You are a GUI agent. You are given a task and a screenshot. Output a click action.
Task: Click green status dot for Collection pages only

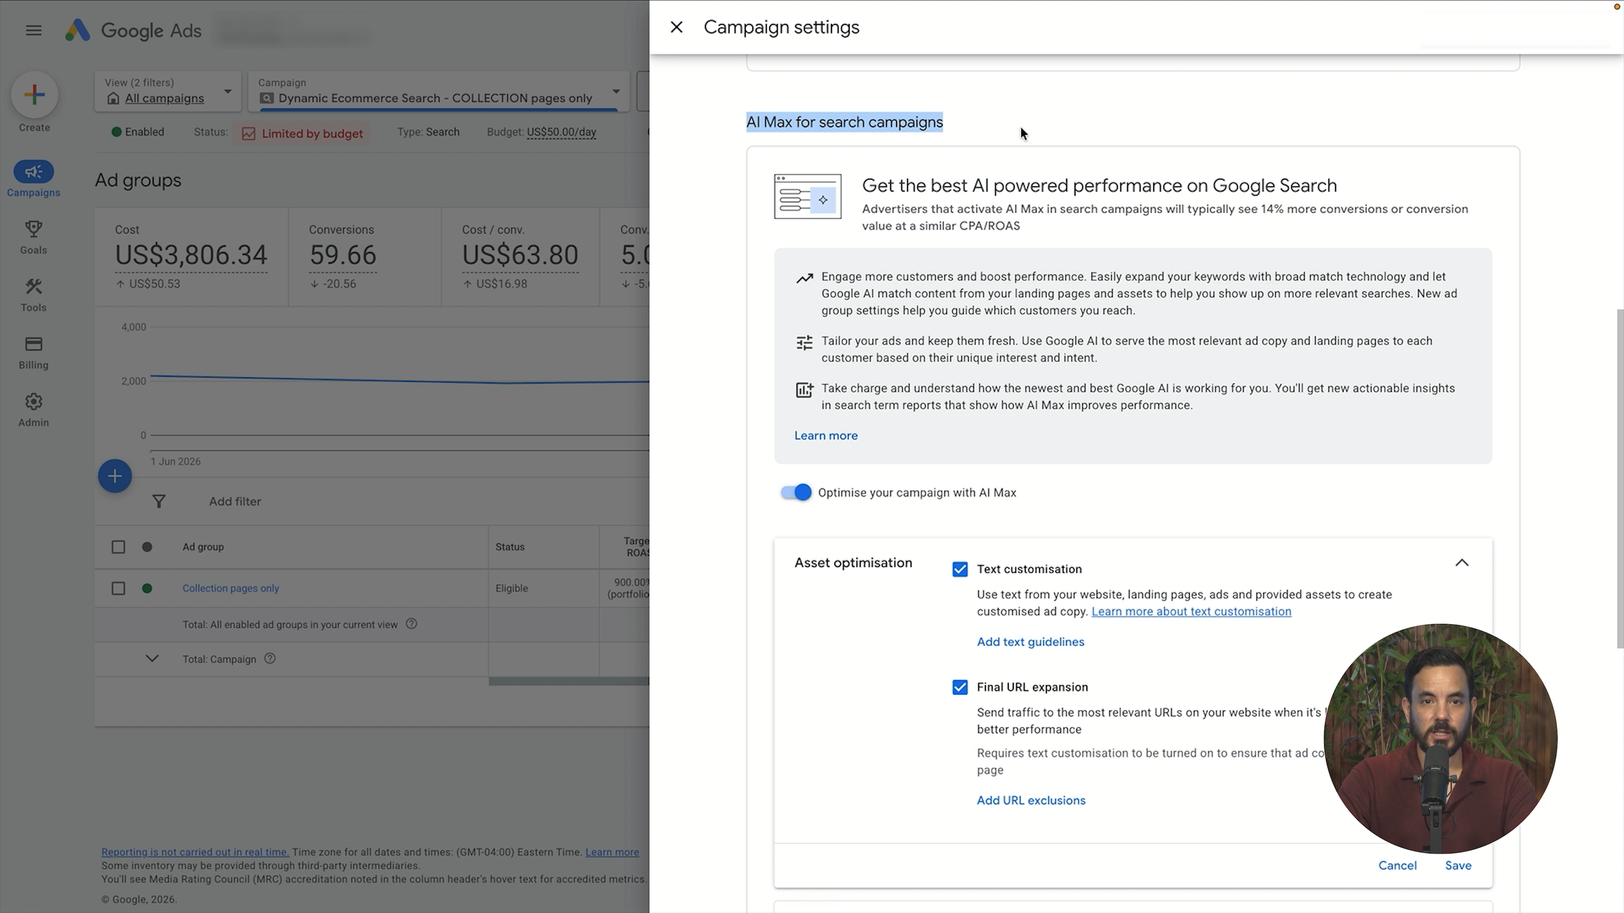(147, 588)
